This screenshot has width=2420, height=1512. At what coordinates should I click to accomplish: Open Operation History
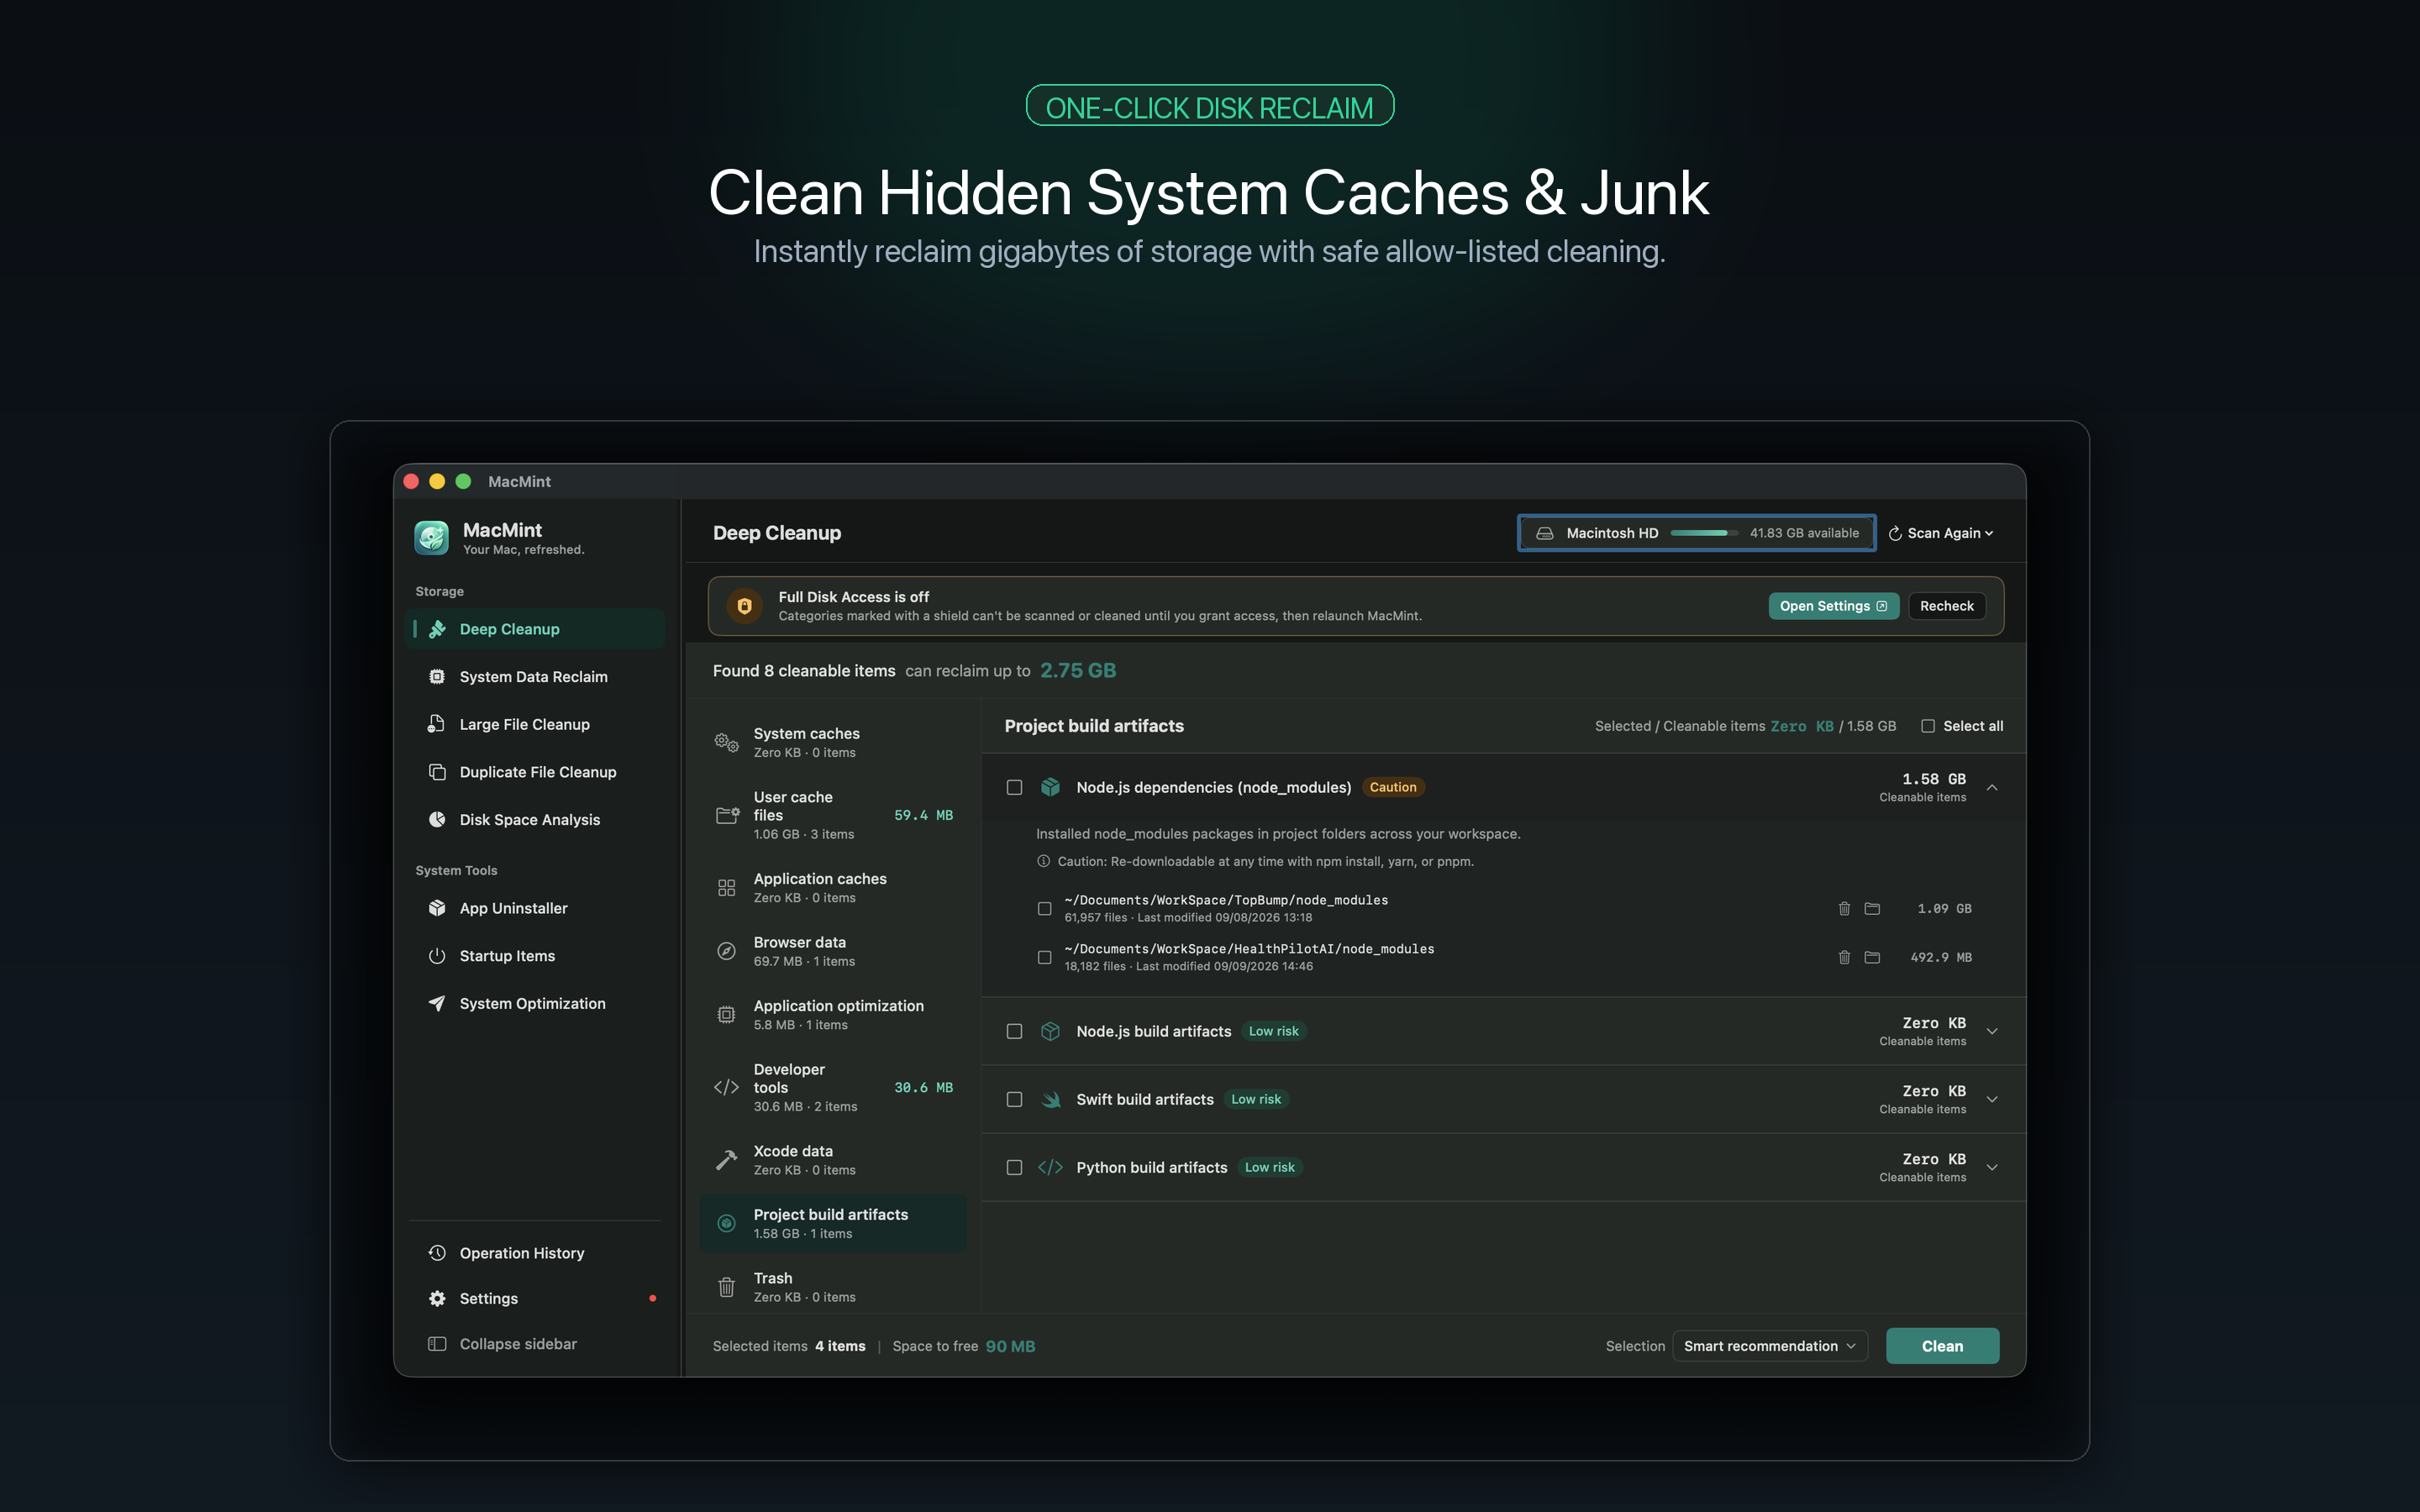click(535, 1253)
